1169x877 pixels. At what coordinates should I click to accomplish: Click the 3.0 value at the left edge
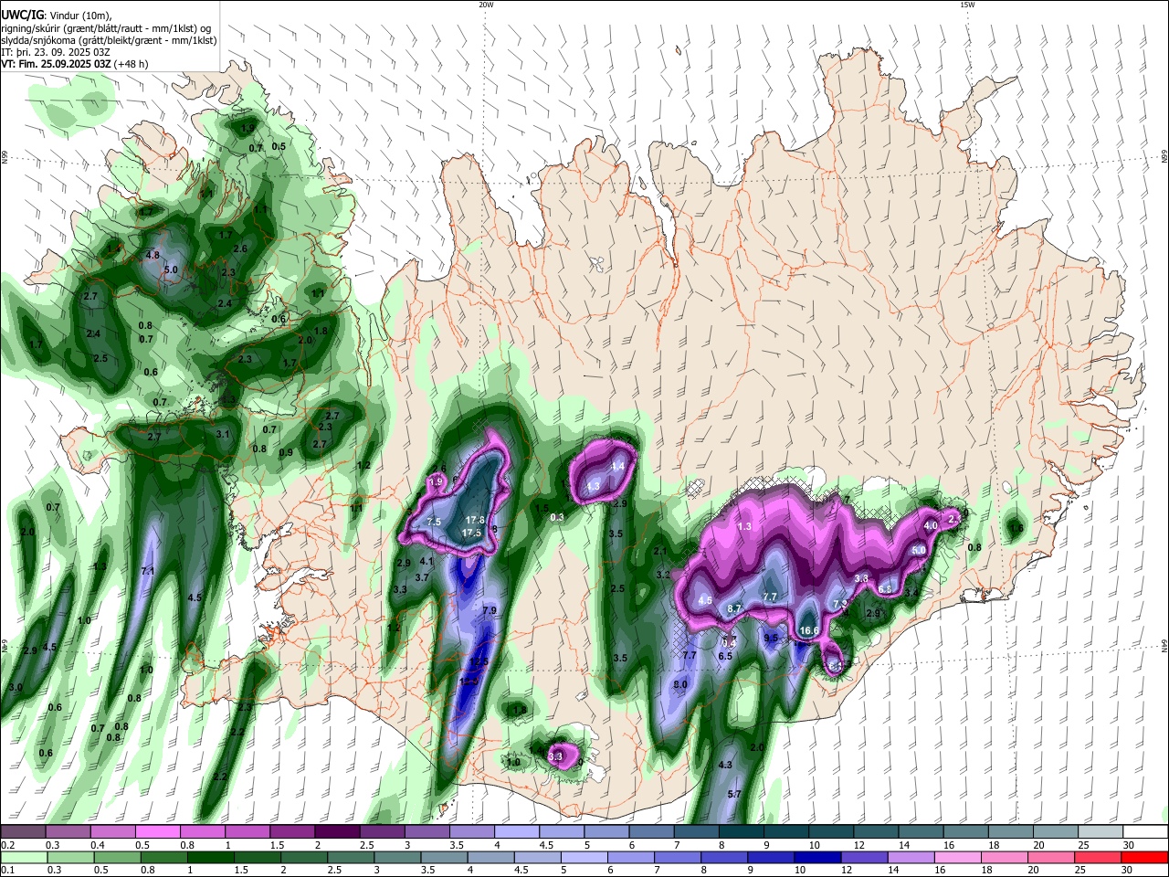pyautogui.click(x=16, y=687)
